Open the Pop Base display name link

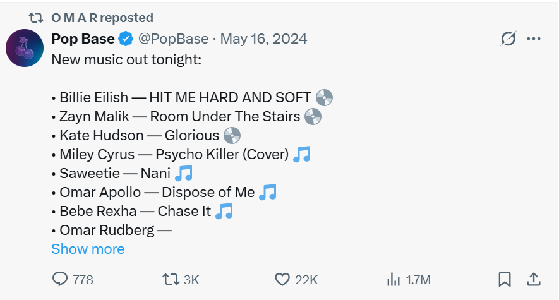[83, 39]
